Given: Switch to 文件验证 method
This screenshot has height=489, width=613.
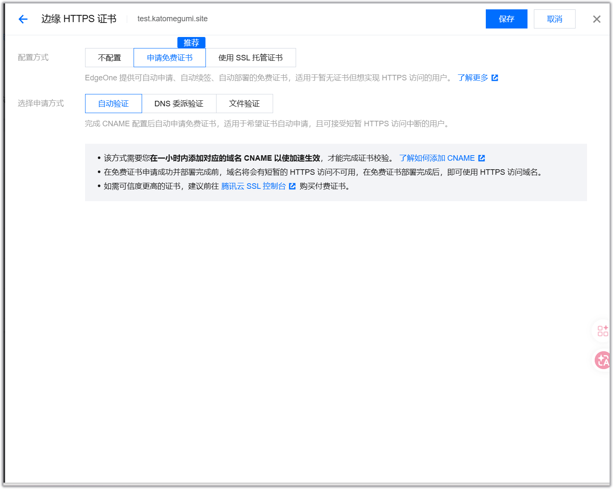Looking at the screenshot, I should (x=245, y=104).
